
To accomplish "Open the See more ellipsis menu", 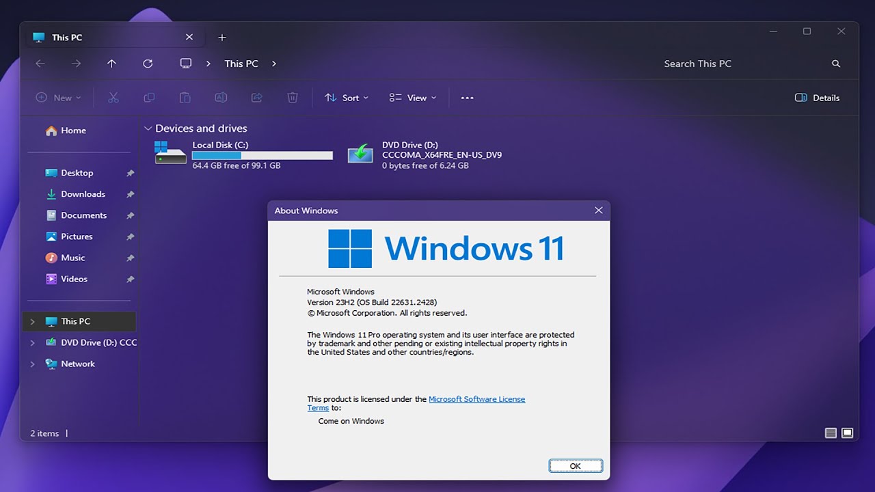I will click(467, 98).
